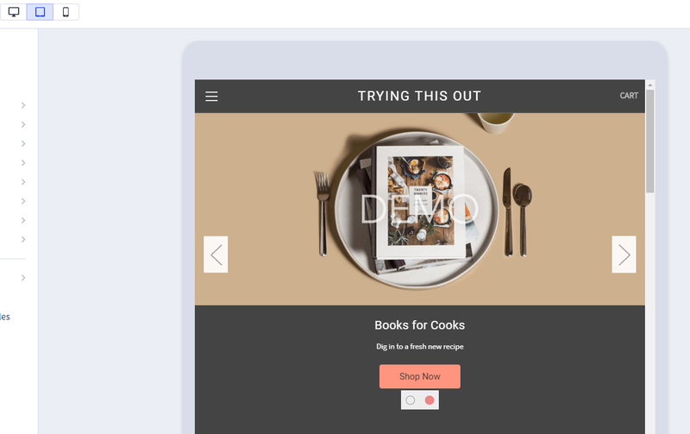690x434 pixels.
Task: Expand the last chevron below the sidebar divider
Action: coord(23,278)
